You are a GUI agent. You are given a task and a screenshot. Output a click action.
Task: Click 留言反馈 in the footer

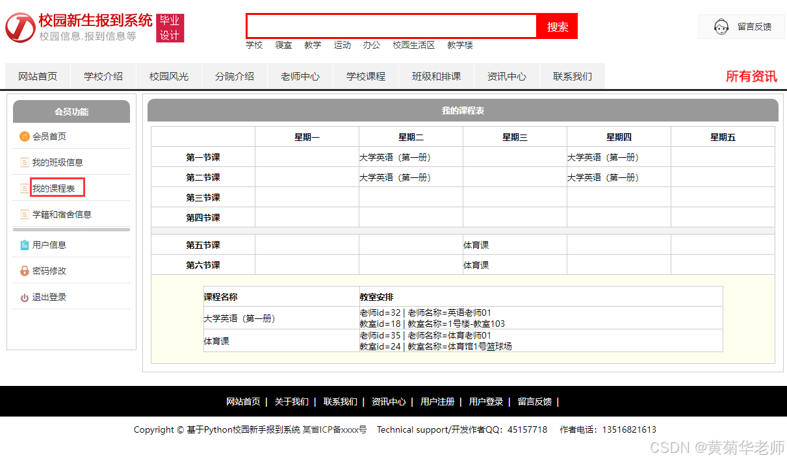click(535, 402)
